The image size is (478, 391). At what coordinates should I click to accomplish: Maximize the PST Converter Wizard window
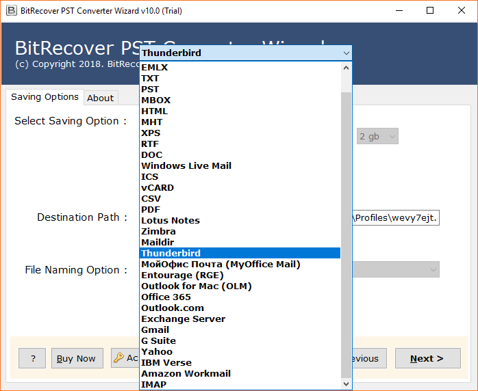[430, 11]
